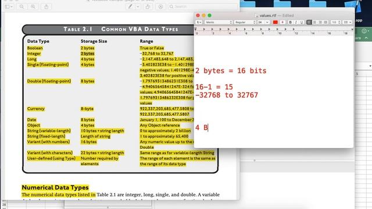Viewport: 372px width, 209px height.
Task: Open the font size 24 combo box
Action: [x=263, y=22]
